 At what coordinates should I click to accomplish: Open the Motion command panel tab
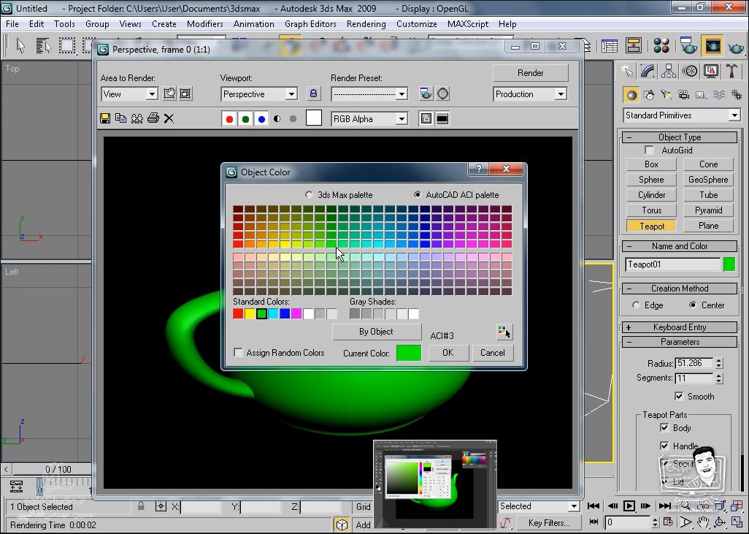click(690, 72)
